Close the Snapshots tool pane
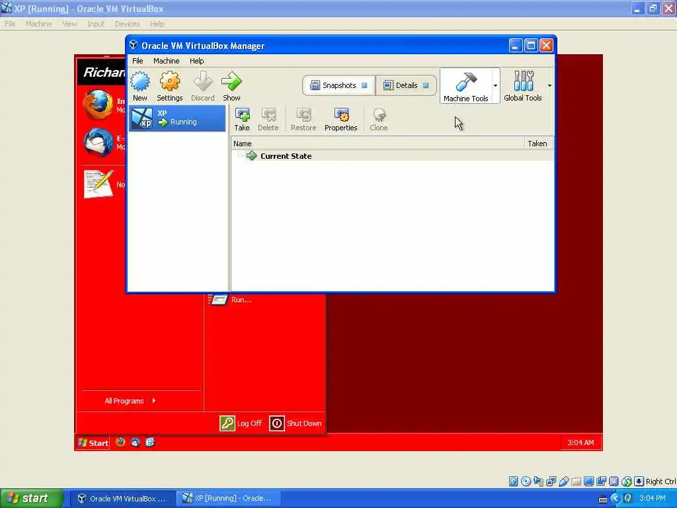Image resolution: width=677 pixels, height=508 pixels. (x=364, y=85)
